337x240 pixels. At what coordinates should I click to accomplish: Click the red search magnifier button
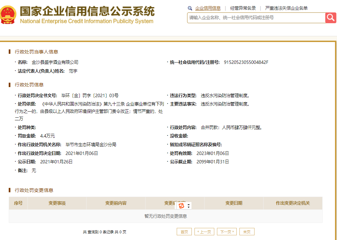tap(331, 18)
